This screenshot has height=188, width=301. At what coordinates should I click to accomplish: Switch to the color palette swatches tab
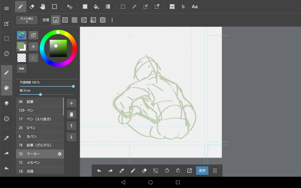(33, 35)
